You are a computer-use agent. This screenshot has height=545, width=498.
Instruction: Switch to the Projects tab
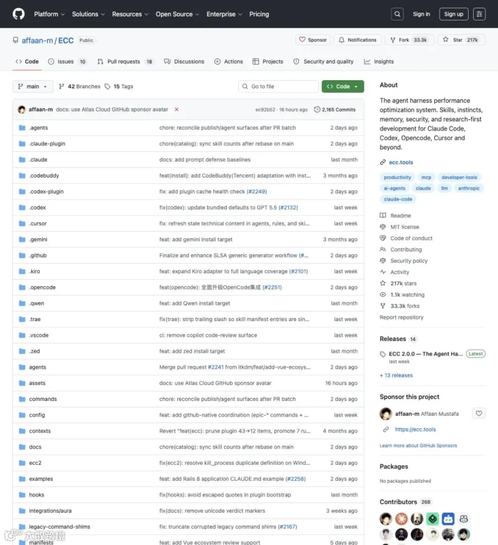[268, 61]
